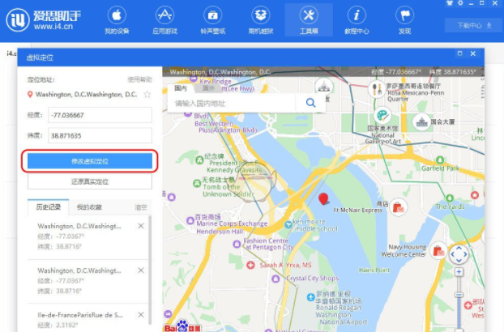
Task: Open 教程中心 tutorial center
Action: [357, 20]
